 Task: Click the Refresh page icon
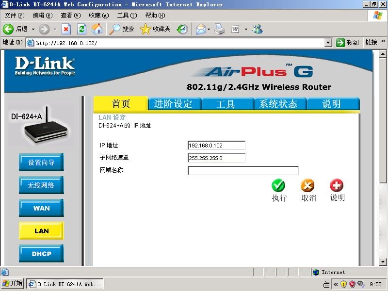[81, 29]
